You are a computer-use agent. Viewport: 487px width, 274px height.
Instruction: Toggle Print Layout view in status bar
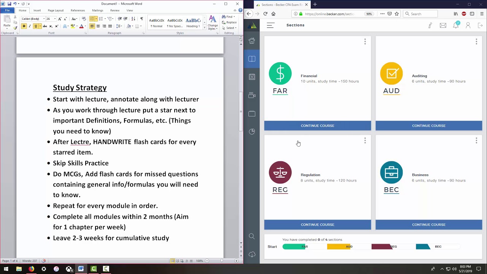tap(173, 261)
